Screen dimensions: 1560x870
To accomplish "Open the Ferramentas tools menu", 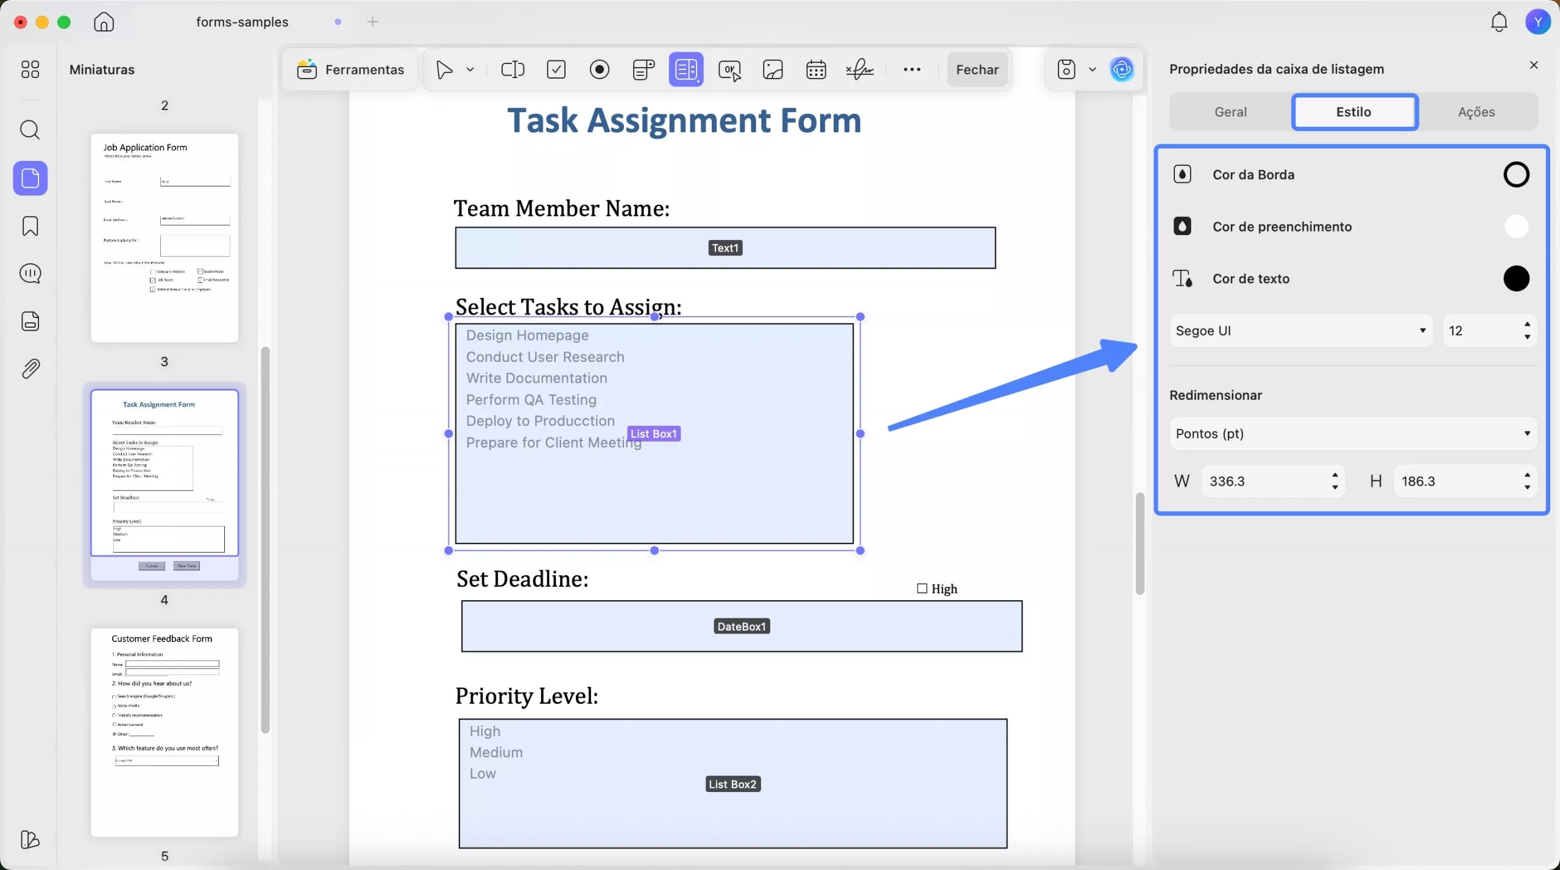I will coord(350,70).
